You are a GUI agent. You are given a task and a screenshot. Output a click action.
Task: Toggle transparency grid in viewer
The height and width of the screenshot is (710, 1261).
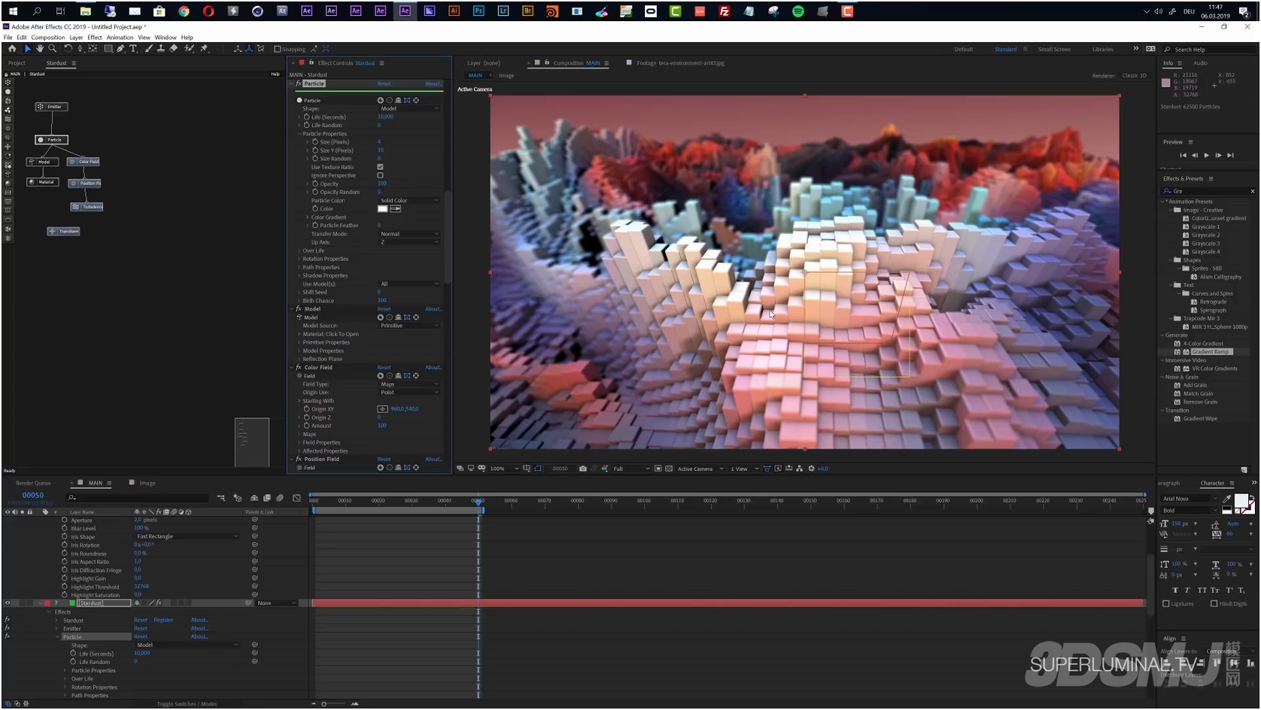[x=669, y=469]
